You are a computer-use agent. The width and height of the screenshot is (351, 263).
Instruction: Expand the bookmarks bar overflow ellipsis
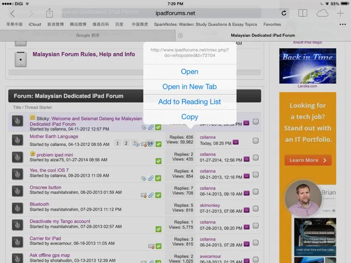(x=343, y=25)
